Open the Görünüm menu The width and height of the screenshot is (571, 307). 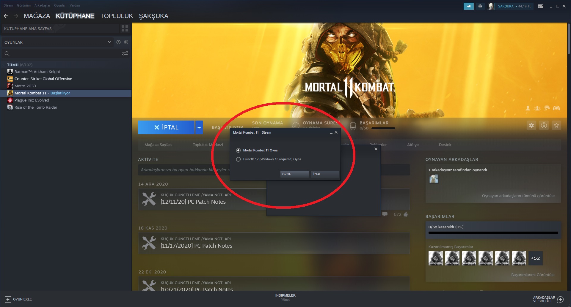coord(24,5)
